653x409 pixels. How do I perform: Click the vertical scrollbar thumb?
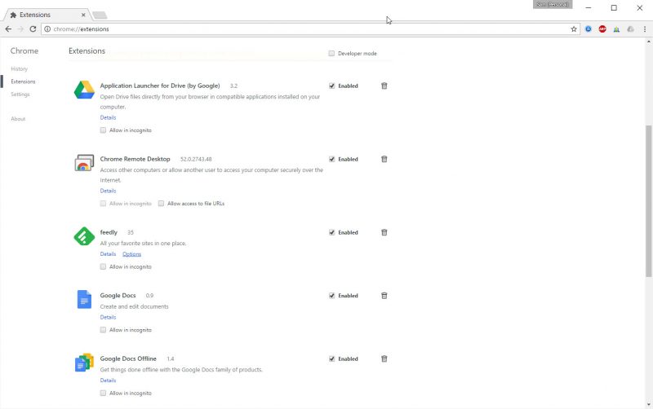coord(648,200)
